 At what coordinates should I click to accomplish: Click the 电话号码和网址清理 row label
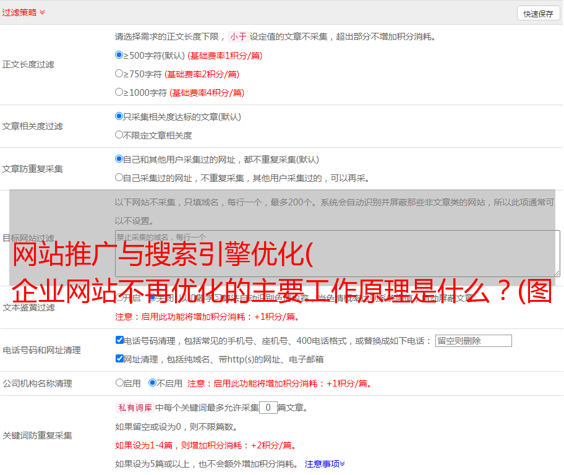[41, 350]
